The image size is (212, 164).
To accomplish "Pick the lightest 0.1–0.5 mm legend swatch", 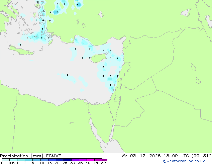I will point(6,160).
